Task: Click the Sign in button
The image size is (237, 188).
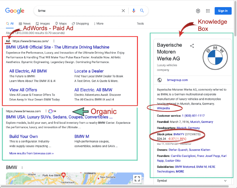Action: (x=223, y=11)
